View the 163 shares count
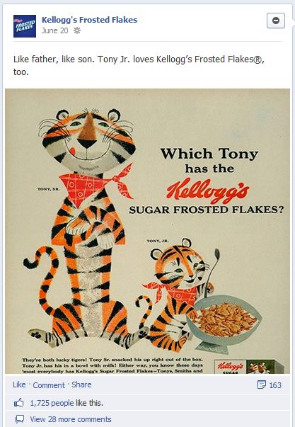 (275, 385)
